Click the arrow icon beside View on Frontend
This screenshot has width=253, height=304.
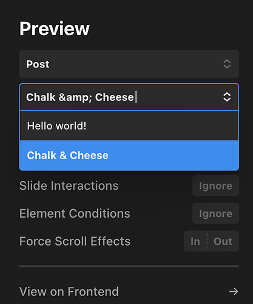click(x=234, y=291)
